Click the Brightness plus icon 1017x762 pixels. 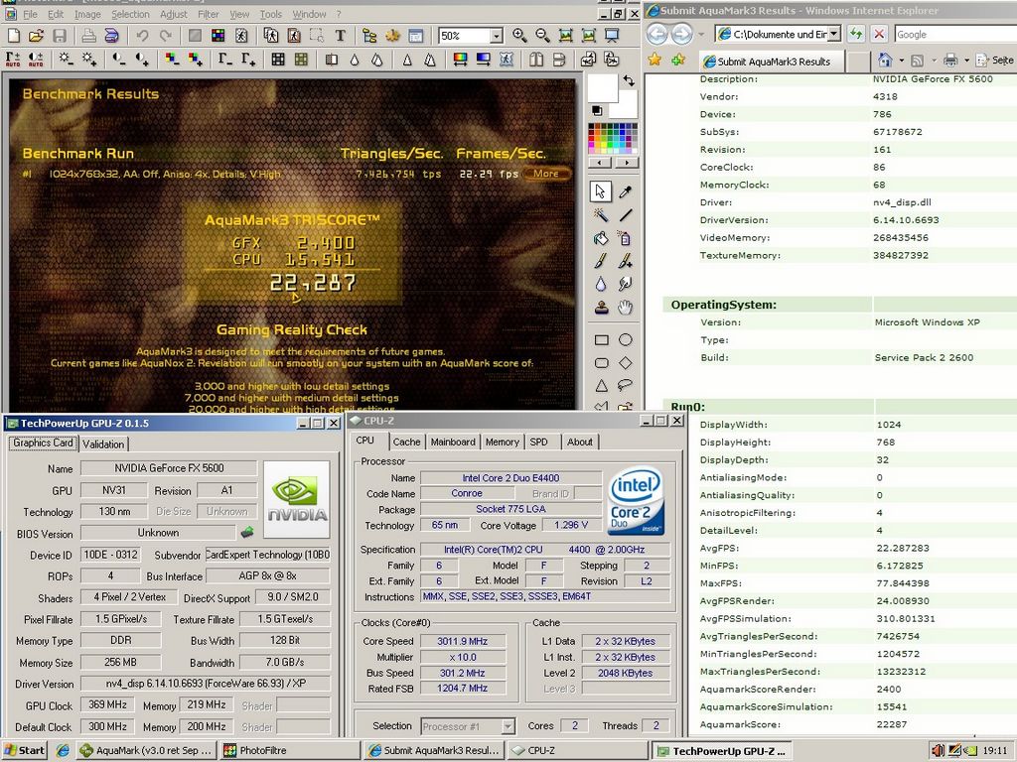[88, 60]
